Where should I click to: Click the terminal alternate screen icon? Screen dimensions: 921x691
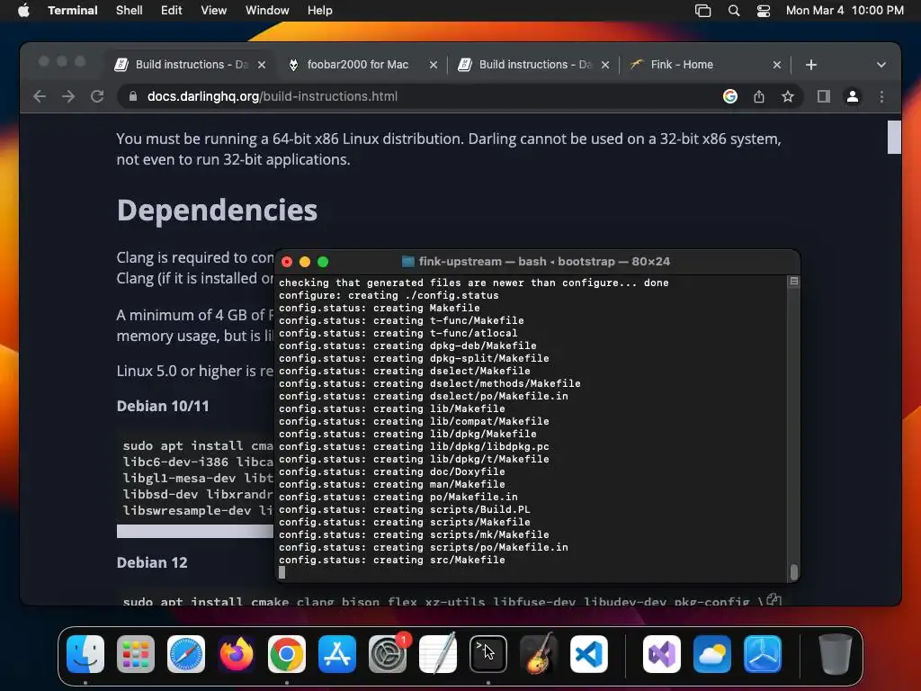click(794, 282)
